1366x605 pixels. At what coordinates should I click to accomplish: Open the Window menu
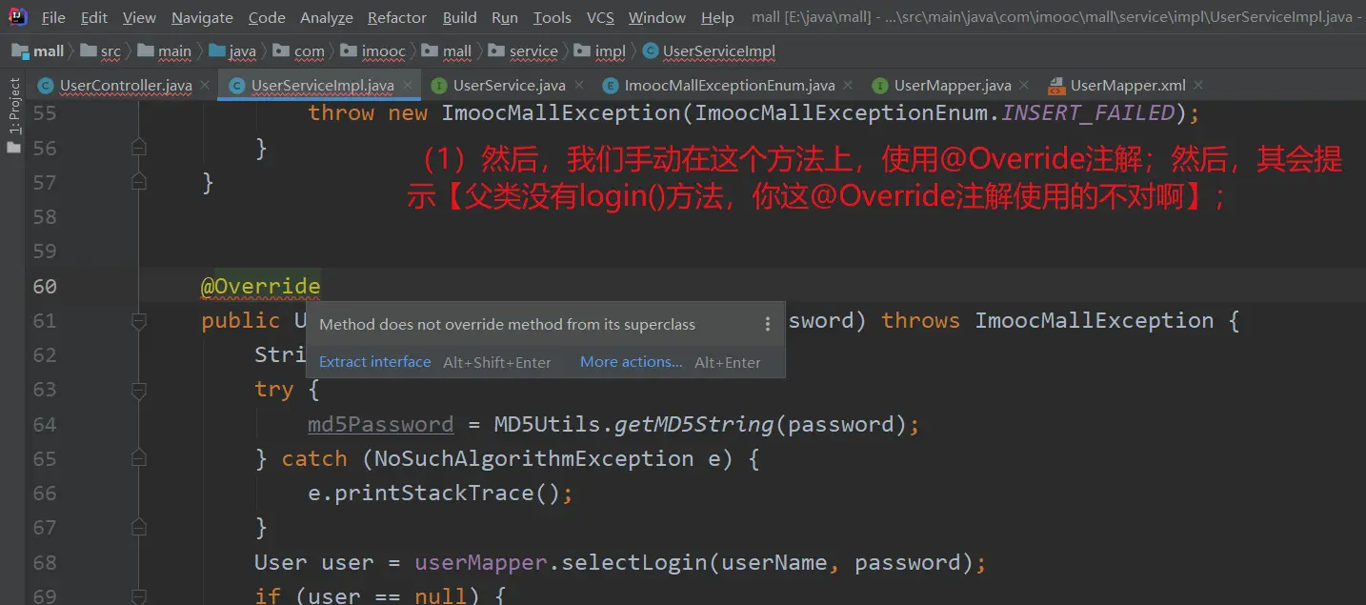tap(657, 18)
